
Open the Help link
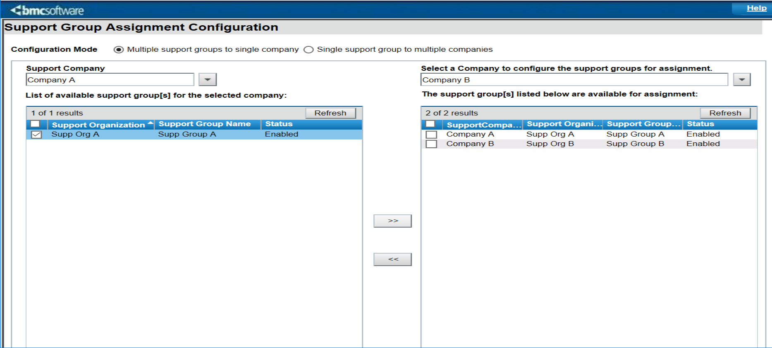(756, 8)
